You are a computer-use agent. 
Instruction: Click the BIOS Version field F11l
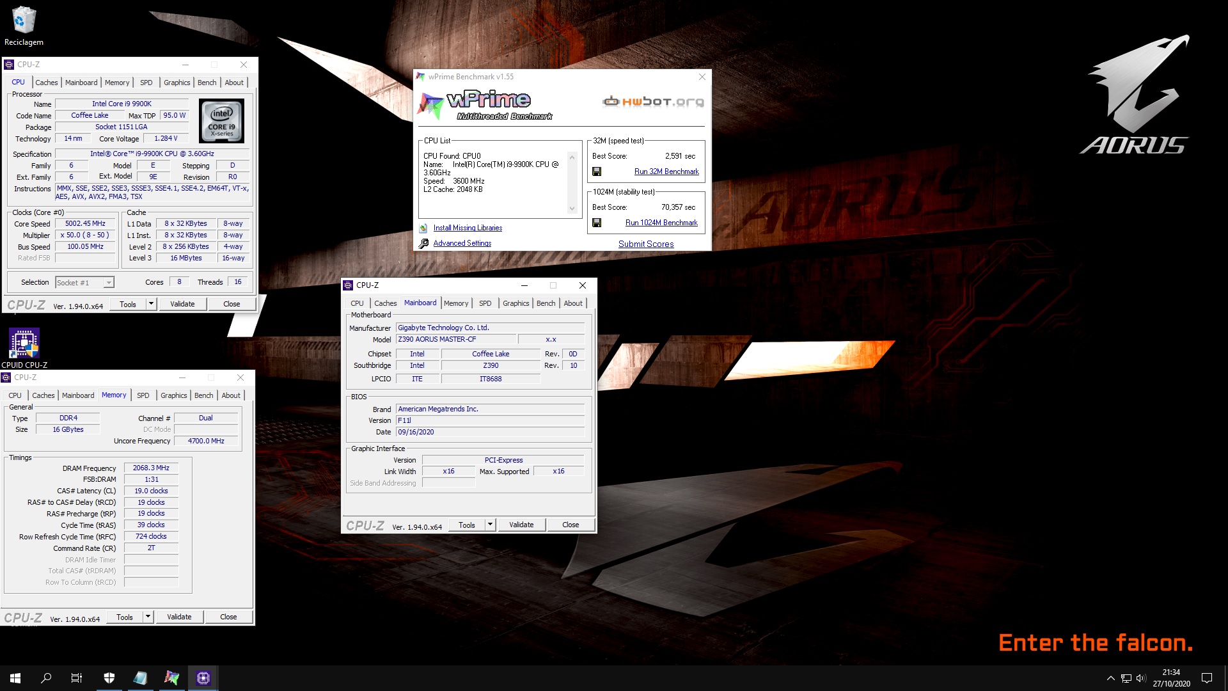[x=490, y=421]
